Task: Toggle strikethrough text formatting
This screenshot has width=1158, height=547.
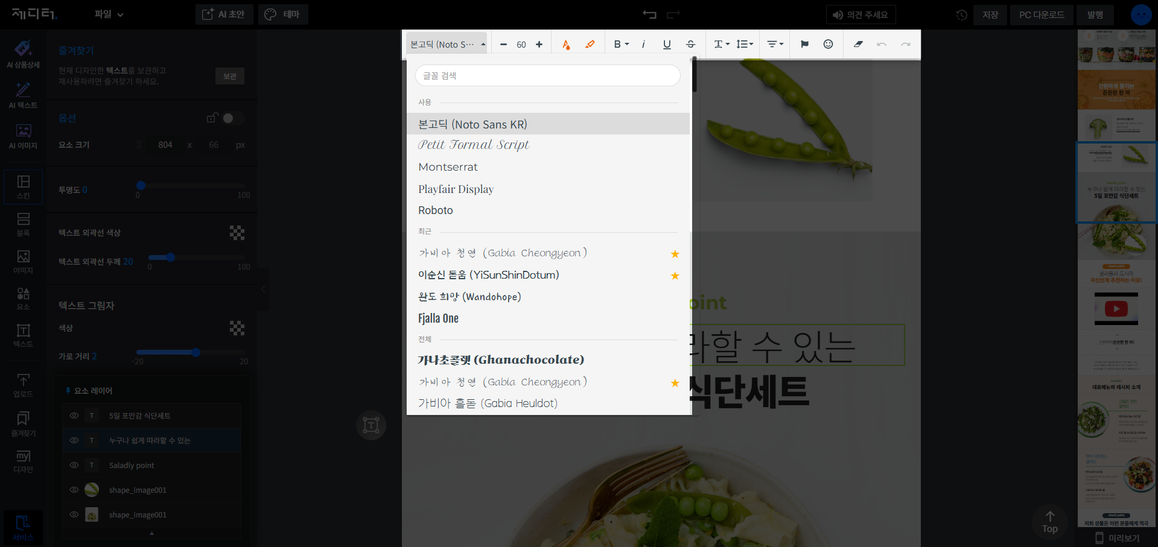Action: coord(691,44)
